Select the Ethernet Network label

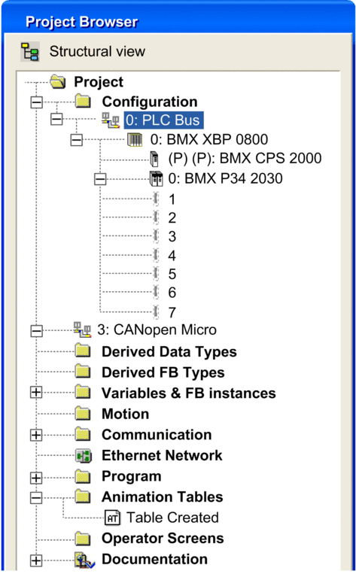[162, 455]
